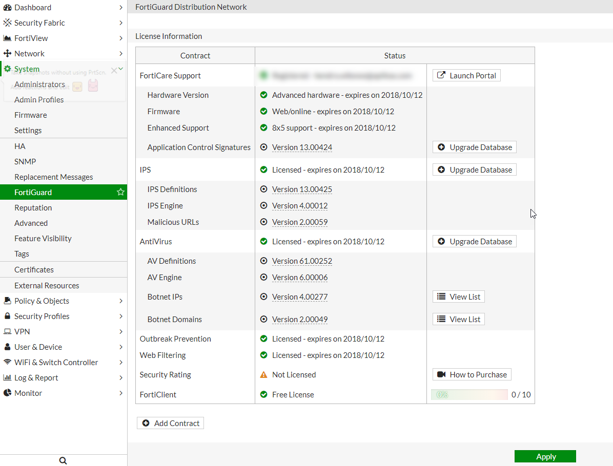Open Botnet Domains Version 2.00049 link
The image size is (613, 466).
pos(300,320)
